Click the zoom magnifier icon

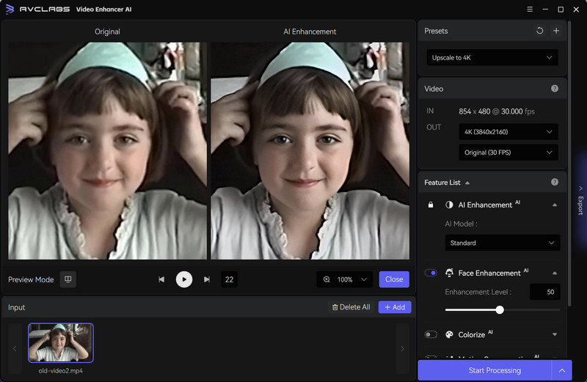tap(327, 279)
